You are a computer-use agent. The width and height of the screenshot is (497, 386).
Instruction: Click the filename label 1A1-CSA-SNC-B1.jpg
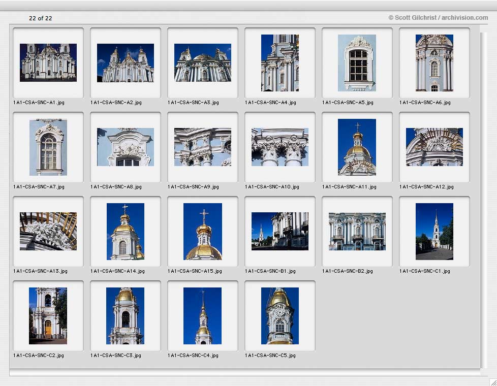coord(270,271)
